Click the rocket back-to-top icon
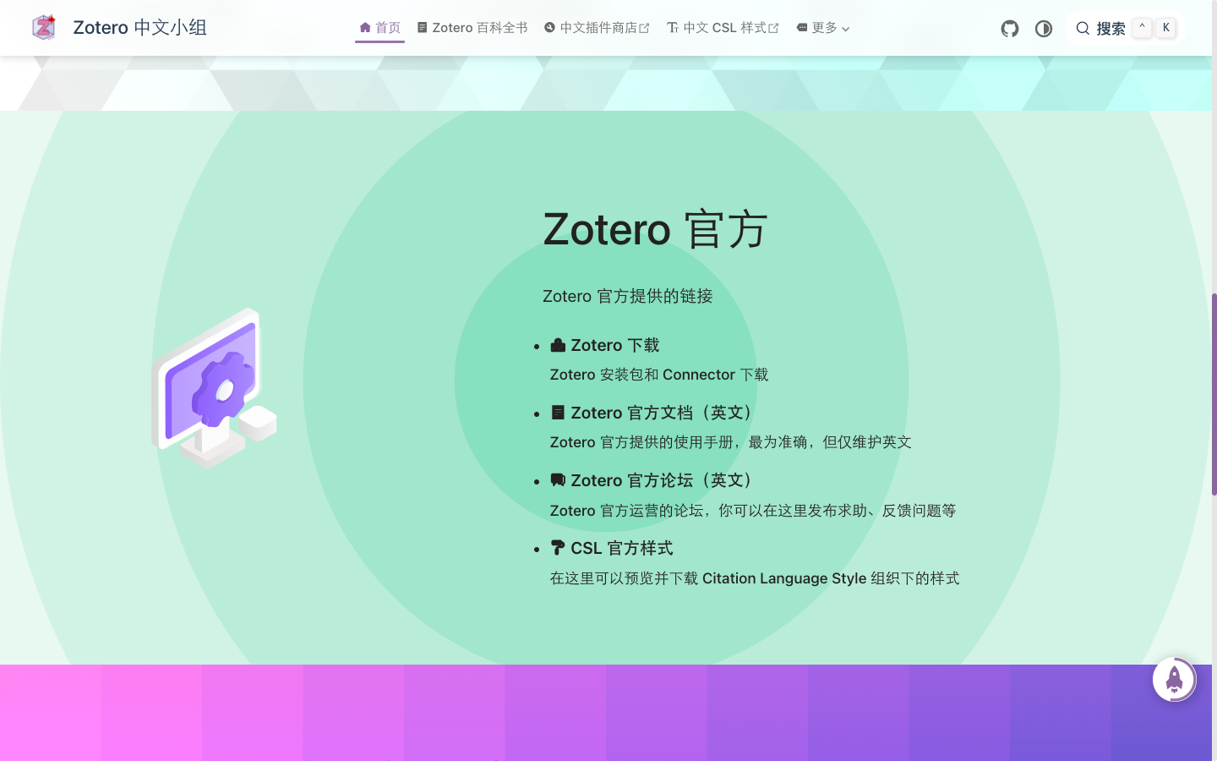Viewport: 1217px width, 761px height. 1175,679
